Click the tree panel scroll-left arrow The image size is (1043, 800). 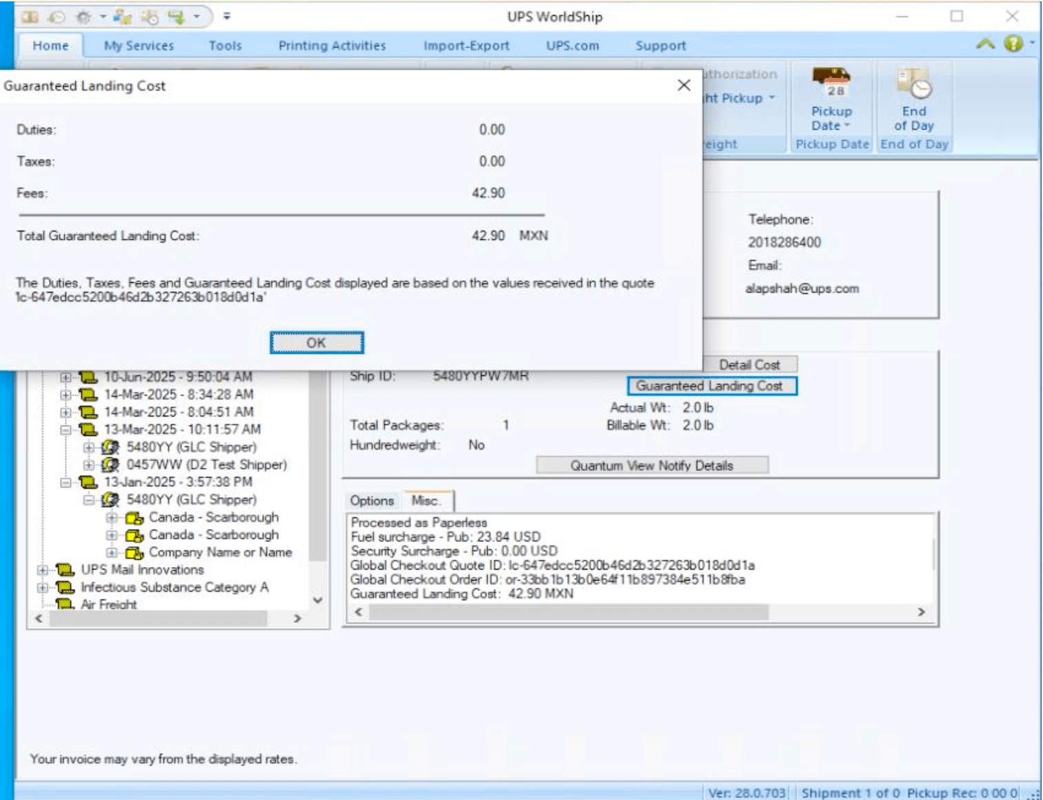pyautogui.click(x=39, y=619)
